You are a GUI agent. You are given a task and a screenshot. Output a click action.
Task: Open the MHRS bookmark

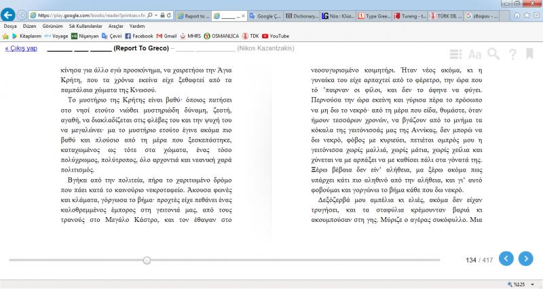(x=190, y=36)
